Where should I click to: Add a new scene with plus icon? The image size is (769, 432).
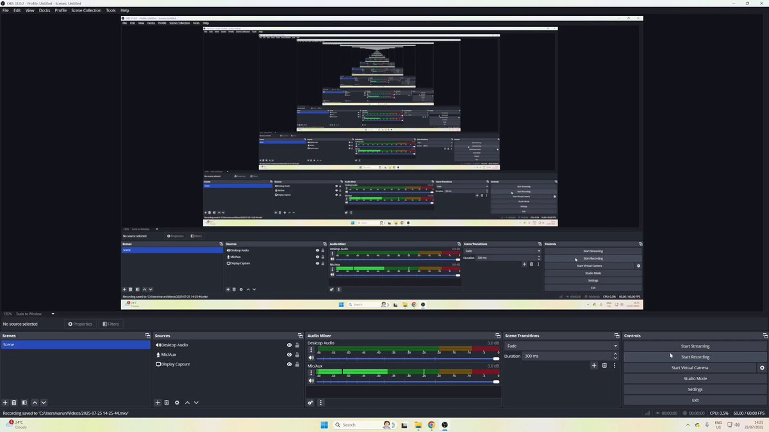click(5, 403)
